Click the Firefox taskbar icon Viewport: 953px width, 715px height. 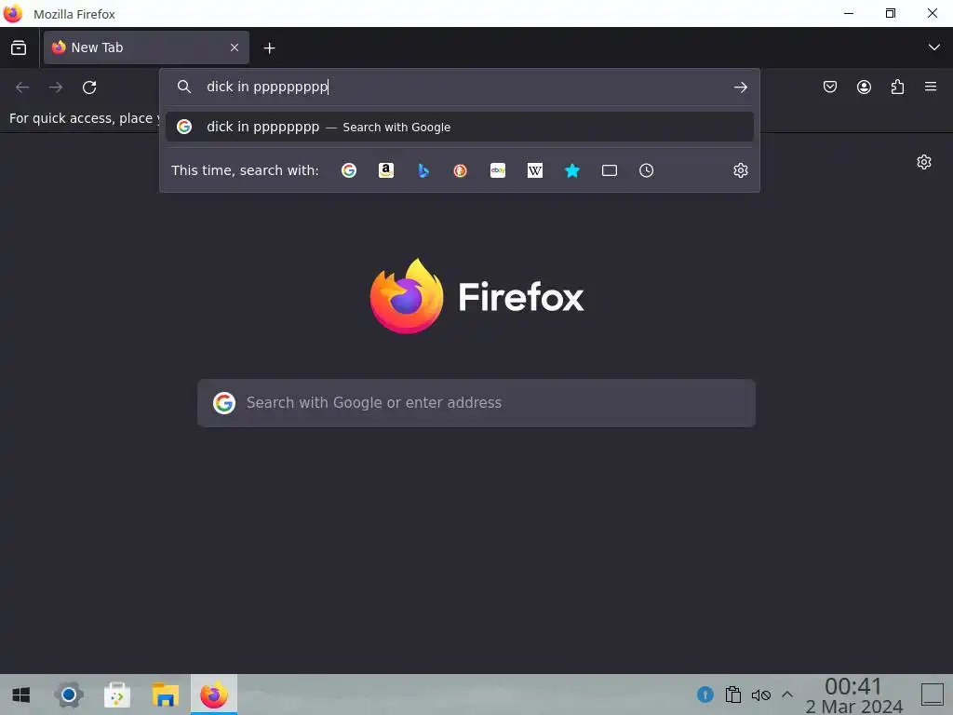pos(214,695)
